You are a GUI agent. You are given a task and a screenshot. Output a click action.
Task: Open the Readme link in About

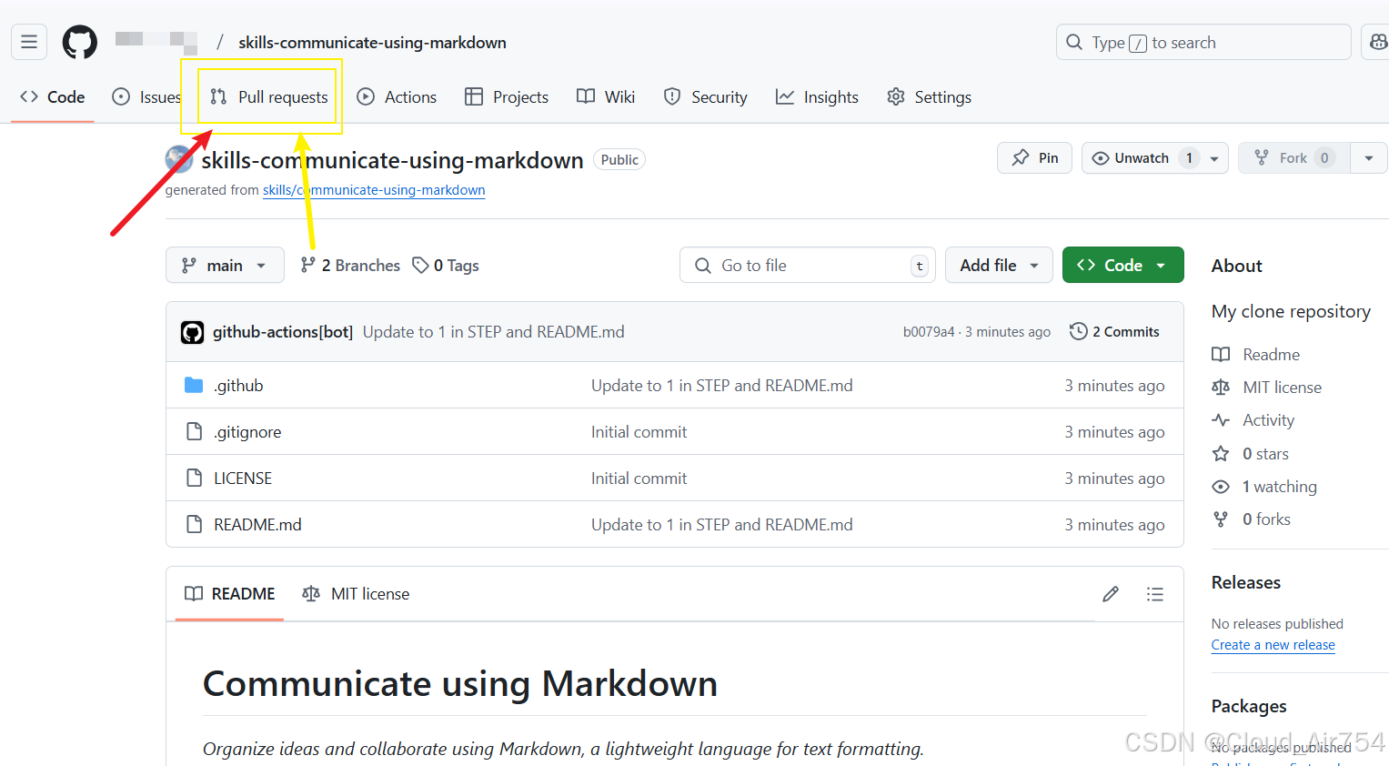click(x=1256, y=355)
